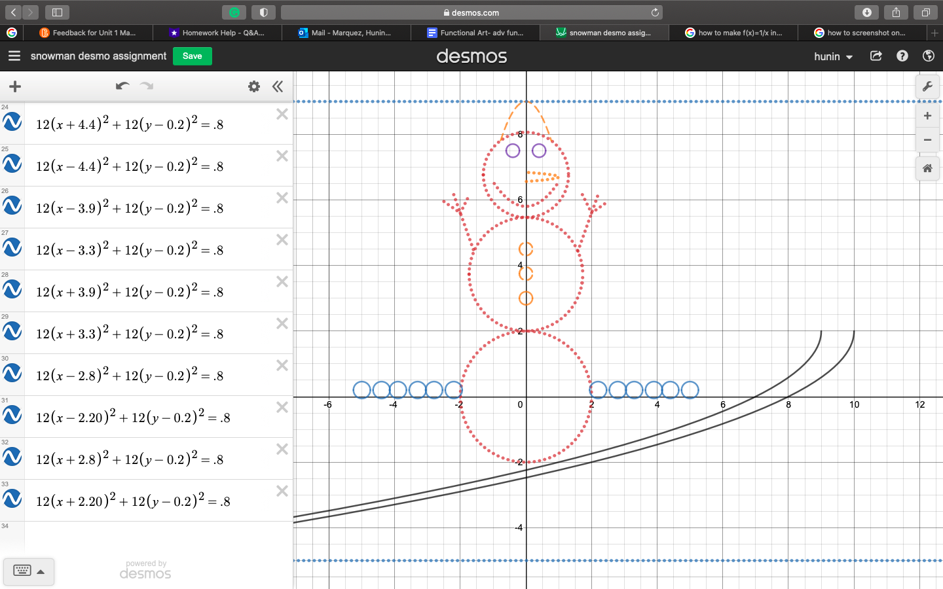The width and height of the screenshot is (943, 589).
Task: Add a new expression item
Action: click(x=15, y=86)
